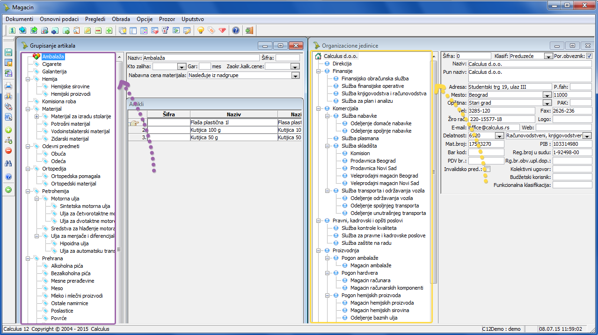Select Magacin ambalaže unit

click(x=371, y=265)
